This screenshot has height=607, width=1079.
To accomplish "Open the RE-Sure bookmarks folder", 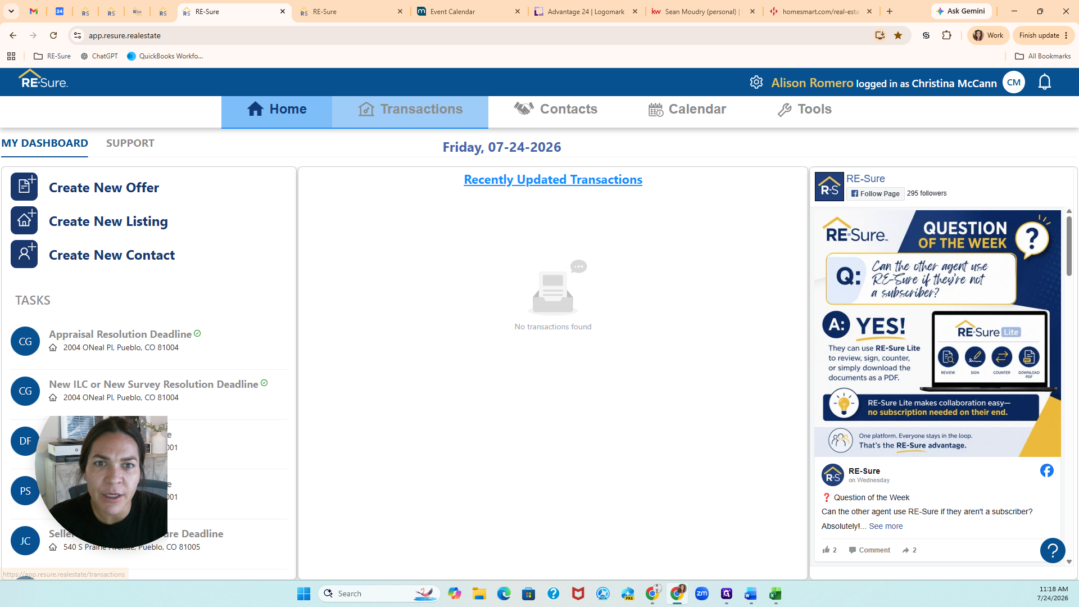I will [52, 56].
